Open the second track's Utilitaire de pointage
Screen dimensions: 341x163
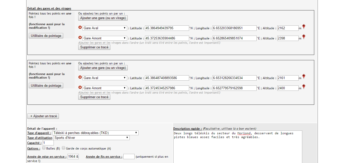46,85
